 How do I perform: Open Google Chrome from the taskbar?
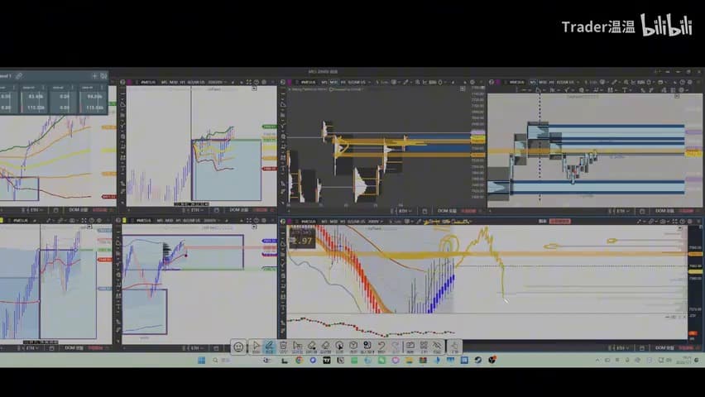point(299,360)
